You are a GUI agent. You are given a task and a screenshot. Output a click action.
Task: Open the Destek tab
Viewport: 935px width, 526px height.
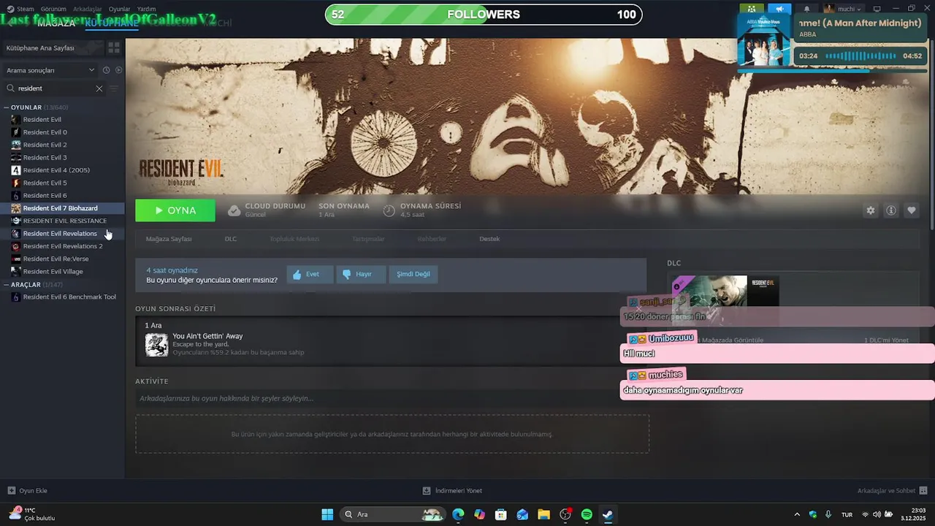(x=489, y=239)
